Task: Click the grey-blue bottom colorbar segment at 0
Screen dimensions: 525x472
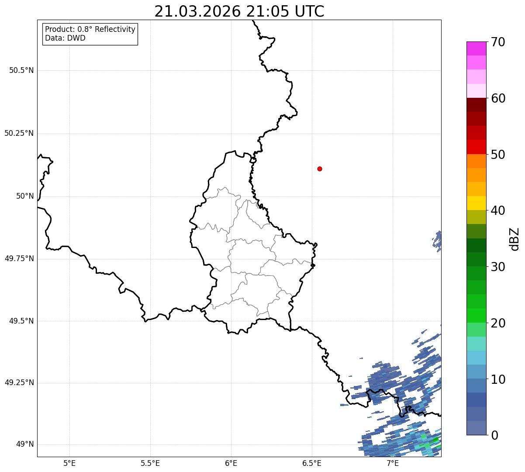Action: [476, 428]
